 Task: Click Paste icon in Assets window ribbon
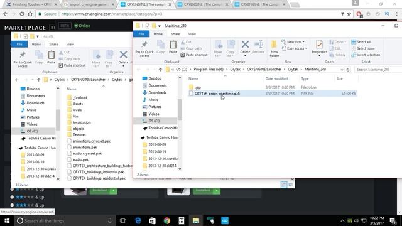[52, 57]
